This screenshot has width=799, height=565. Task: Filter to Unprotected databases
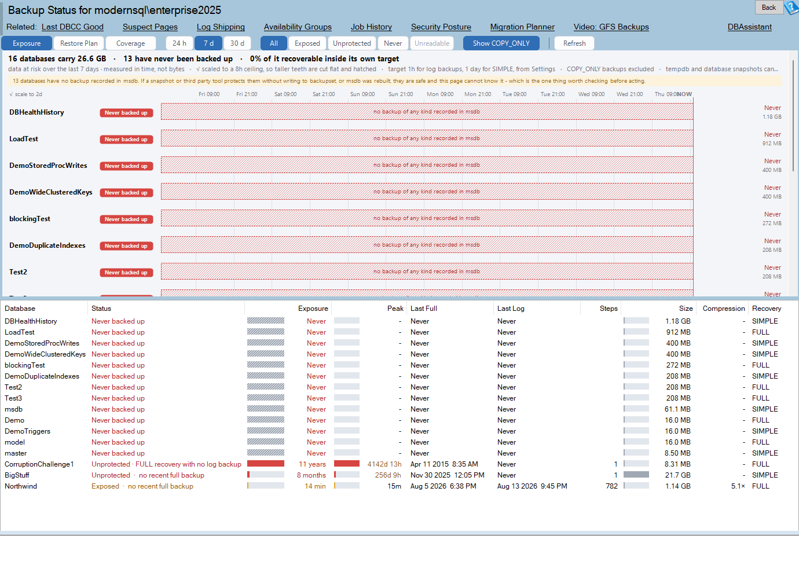tap(352, 43)
